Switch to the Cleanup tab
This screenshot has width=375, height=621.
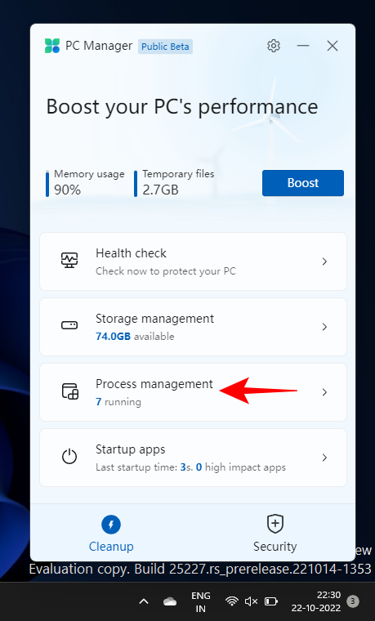pos(111,534)
